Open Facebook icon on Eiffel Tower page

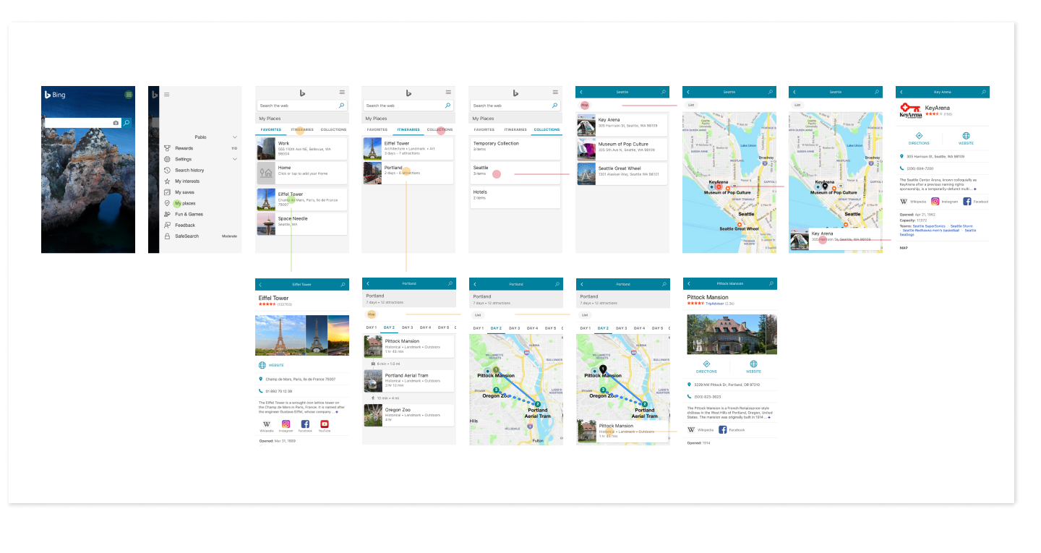click(305, 424)
